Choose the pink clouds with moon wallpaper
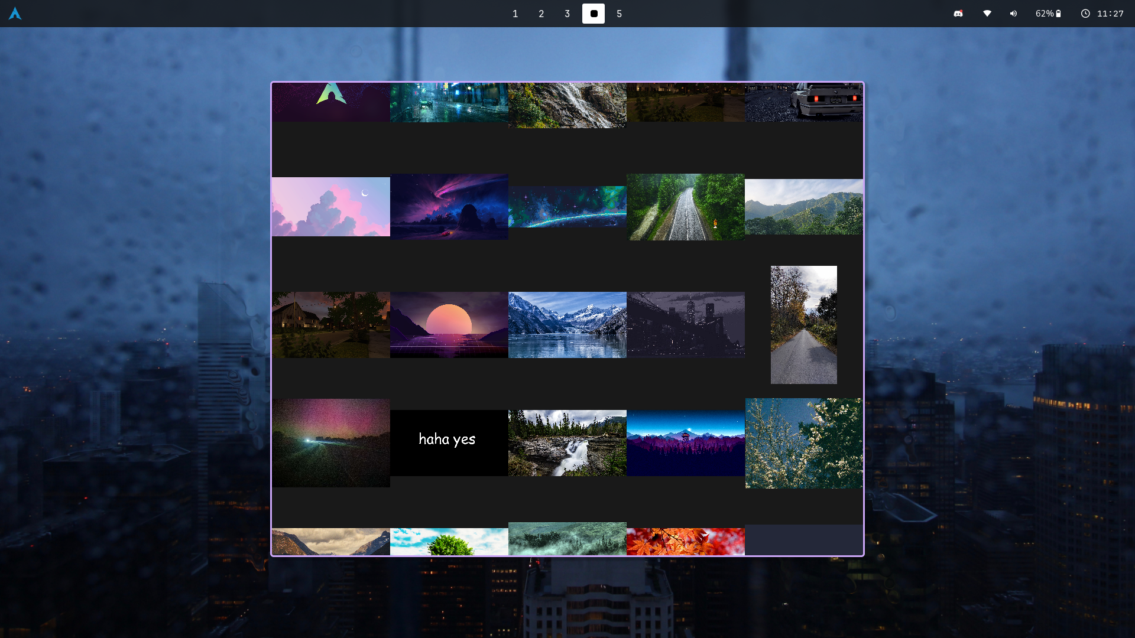 (330, 206)
